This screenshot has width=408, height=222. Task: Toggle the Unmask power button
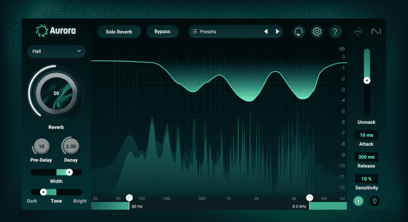point(359,201)
